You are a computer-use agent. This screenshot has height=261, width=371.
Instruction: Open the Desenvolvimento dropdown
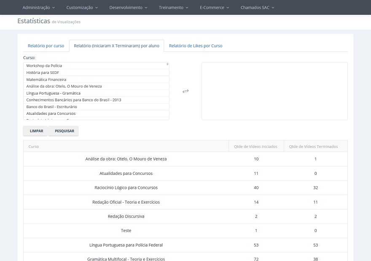[128, 8]
